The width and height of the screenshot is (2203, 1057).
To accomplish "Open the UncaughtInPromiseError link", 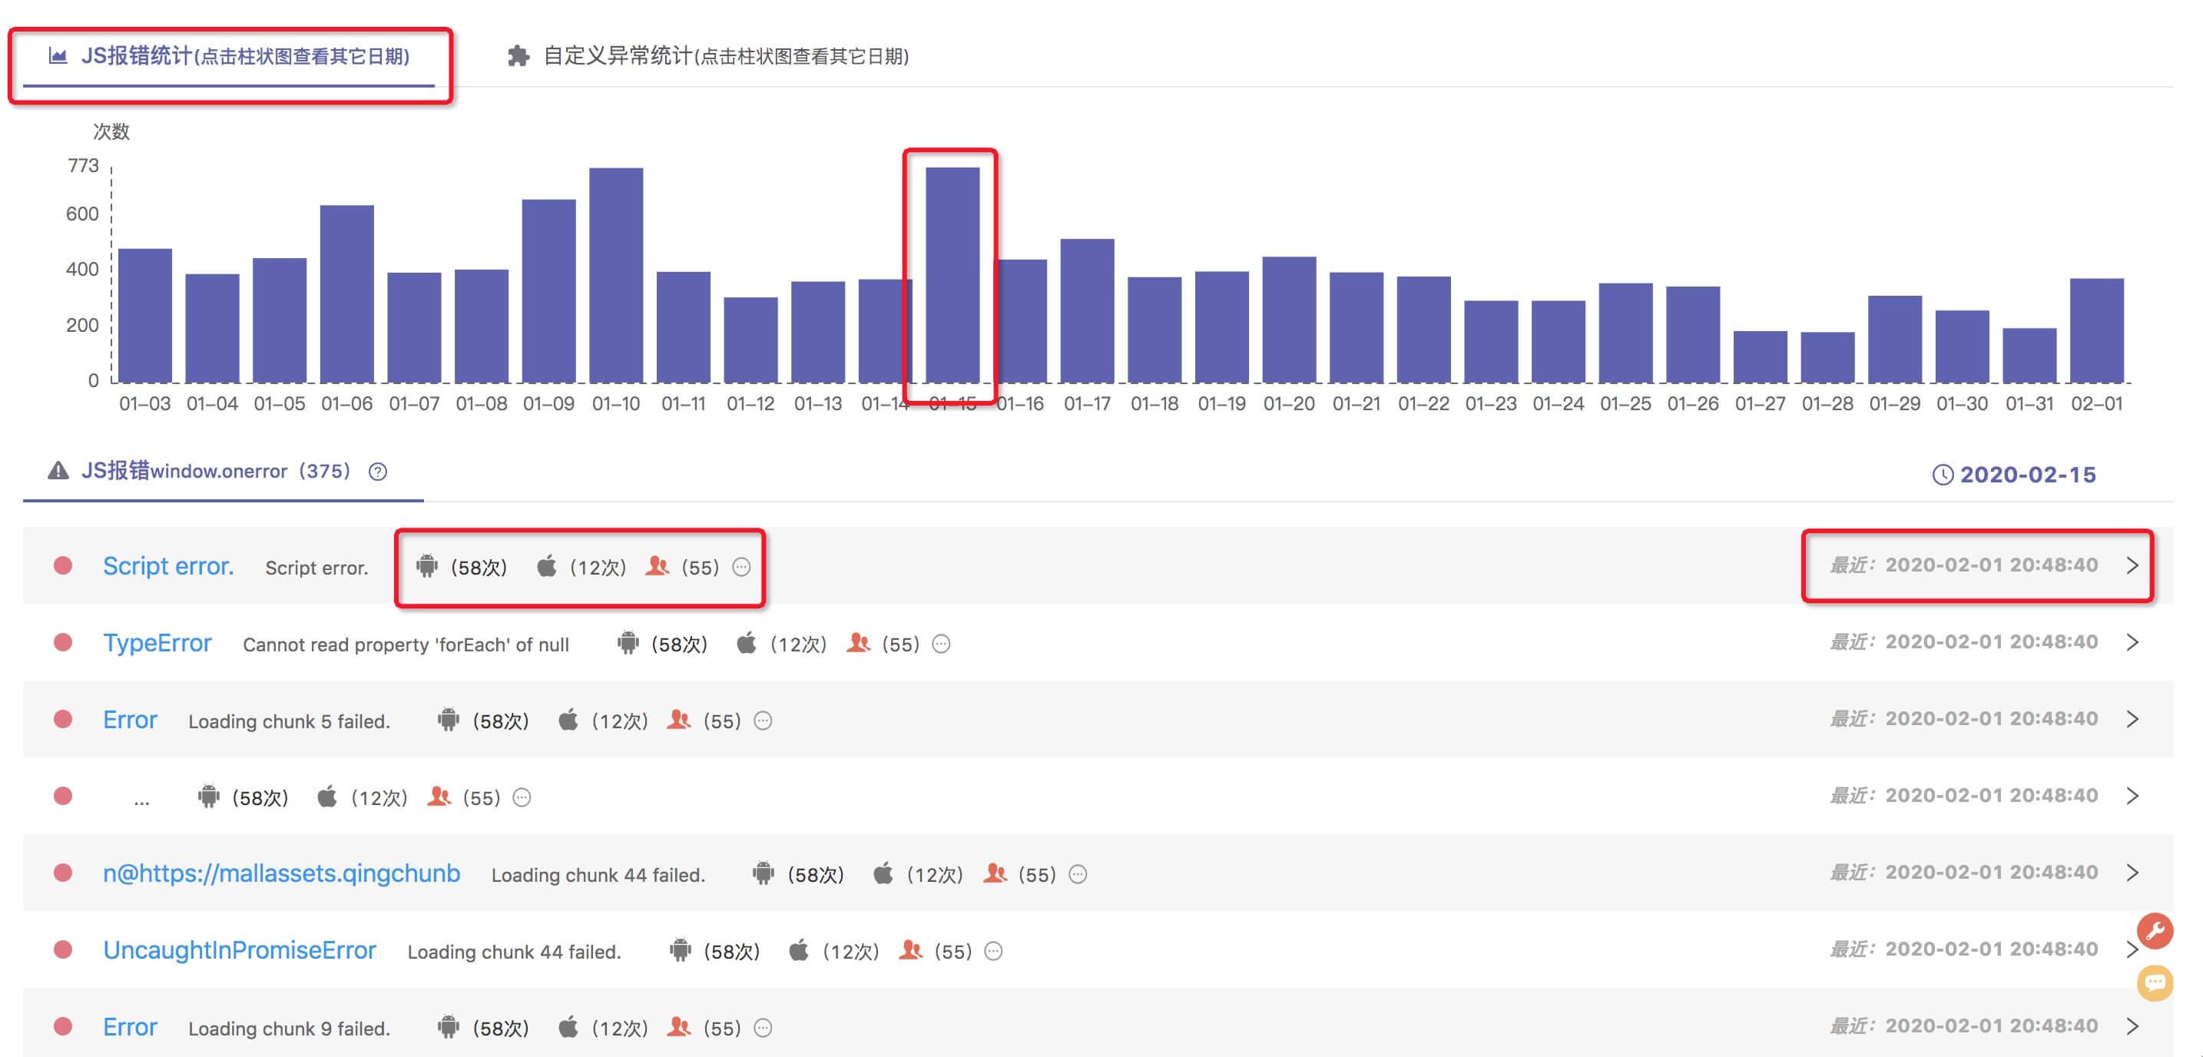I will [x=240, y=950].
